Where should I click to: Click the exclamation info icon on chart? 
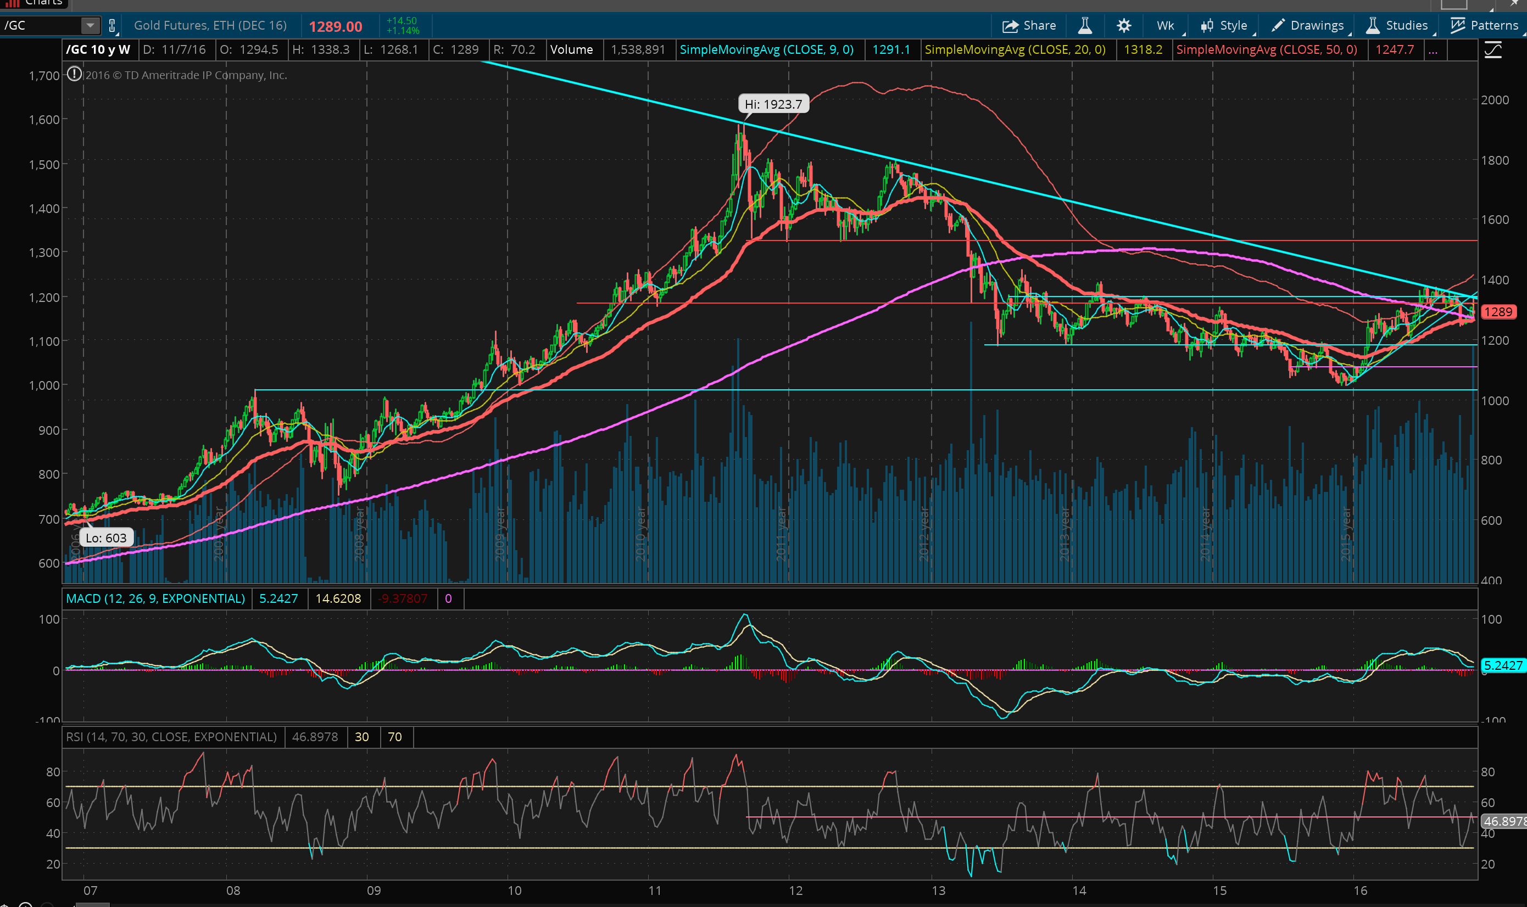(74, 75)
